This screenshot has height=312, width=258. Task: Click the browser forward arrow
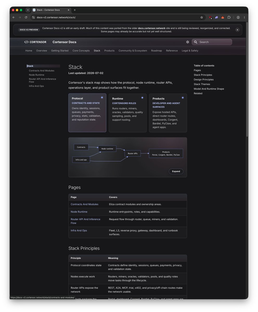tap(20, 17)
